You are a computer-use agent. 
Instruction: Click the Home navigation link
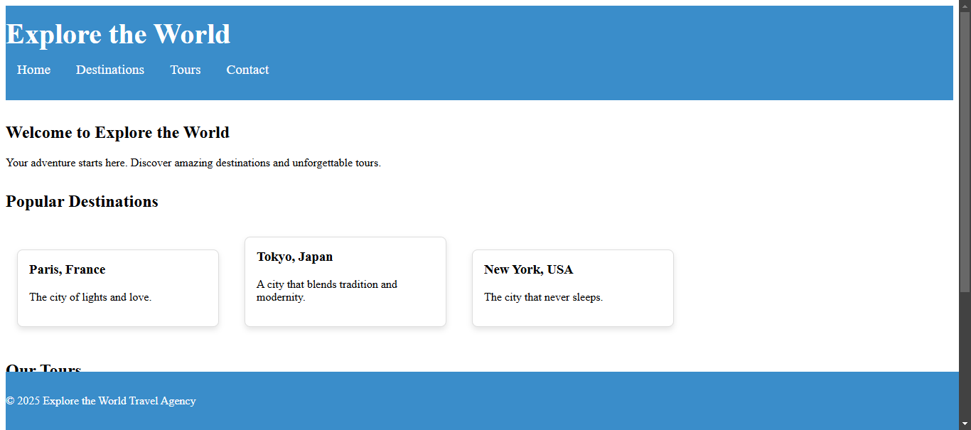click(x=33, y=69)
